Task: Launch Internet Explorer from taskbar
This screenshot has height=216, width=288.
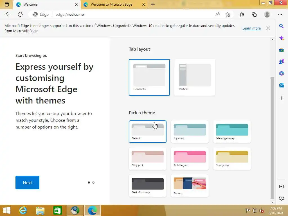Action: [23, 210]
